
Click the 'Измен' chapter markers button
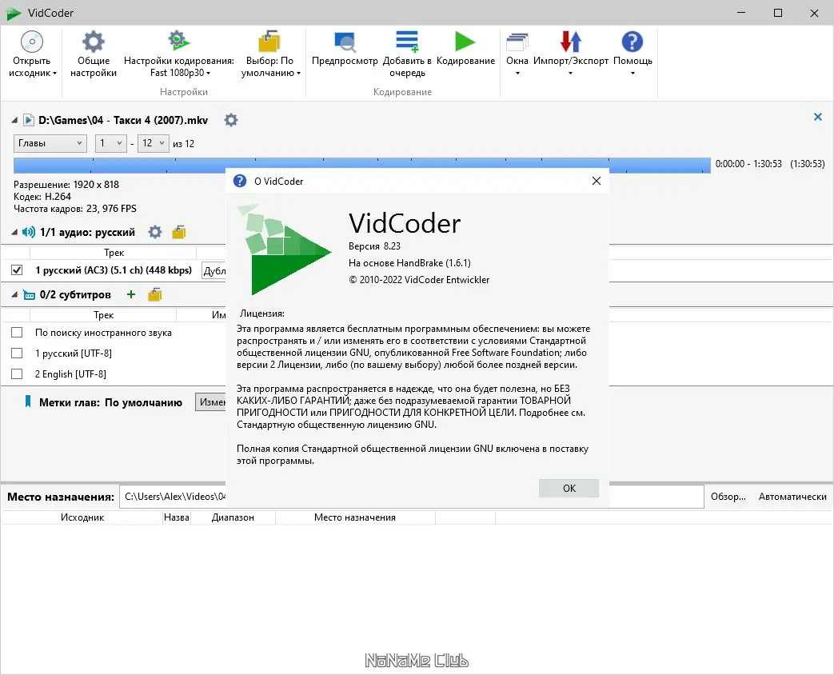tap(211, 402)
